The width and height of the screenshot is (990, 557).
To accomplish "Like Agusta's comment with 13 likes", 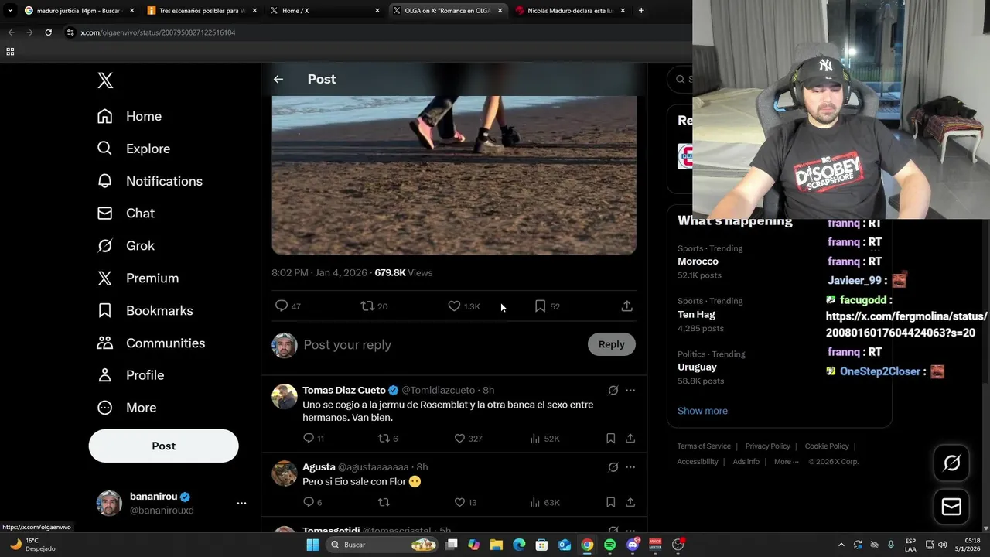I will pyautogui.click(x=459, y=502).
